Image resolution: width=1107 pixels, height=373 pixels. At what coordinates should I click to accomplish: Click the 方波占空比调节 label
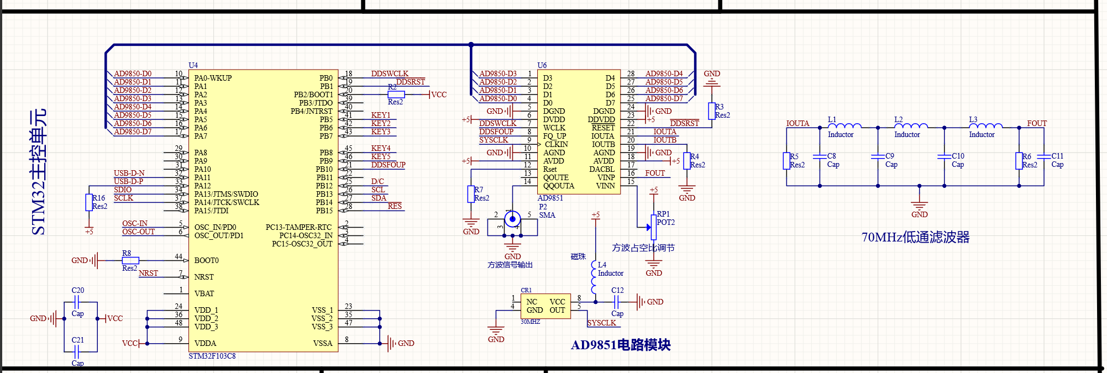(x=643, y=248)
